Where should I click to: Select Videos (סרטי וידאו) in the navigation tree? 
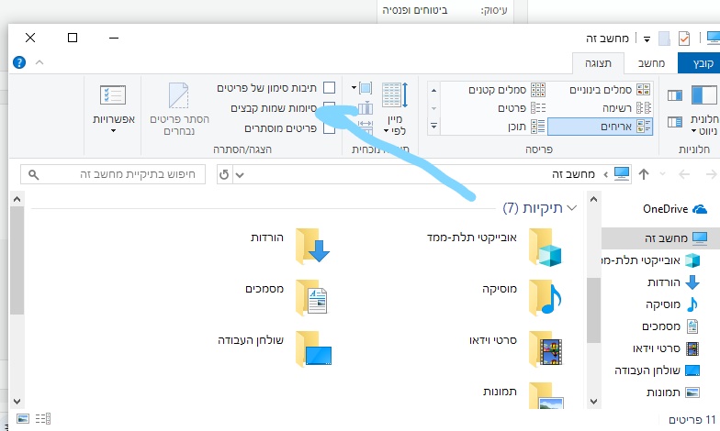point(666,348)
